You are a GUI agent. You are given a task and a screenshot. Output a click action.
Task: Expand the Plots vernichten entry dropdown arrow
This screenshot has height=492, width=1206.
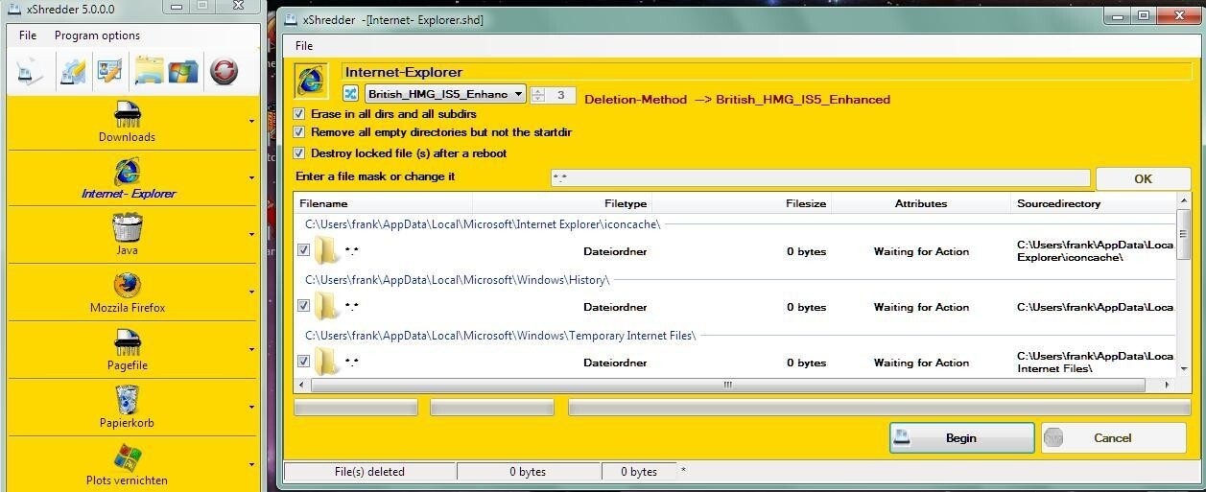pos(251,465)
